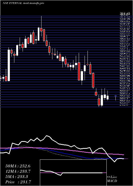
Task: Click the '<<Live MACD' label
Action: tap(112, 179)
